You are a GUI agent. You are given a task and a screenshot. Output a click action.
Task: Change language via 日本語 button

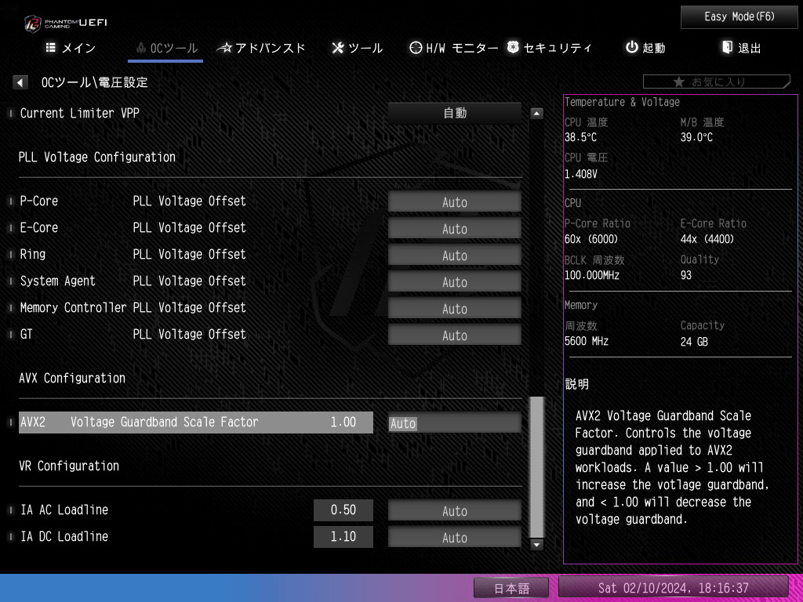tap(511, 588)
